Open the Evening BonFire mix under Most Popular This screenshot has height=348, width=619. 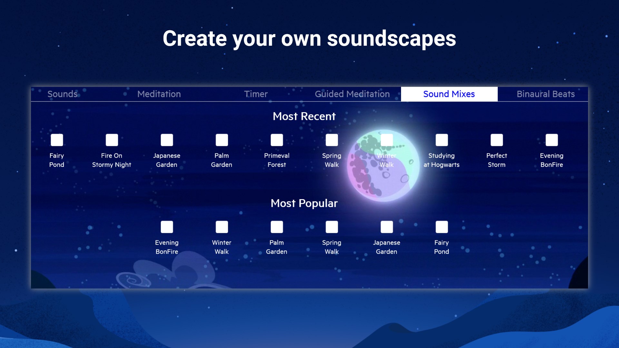coord(167,227)
